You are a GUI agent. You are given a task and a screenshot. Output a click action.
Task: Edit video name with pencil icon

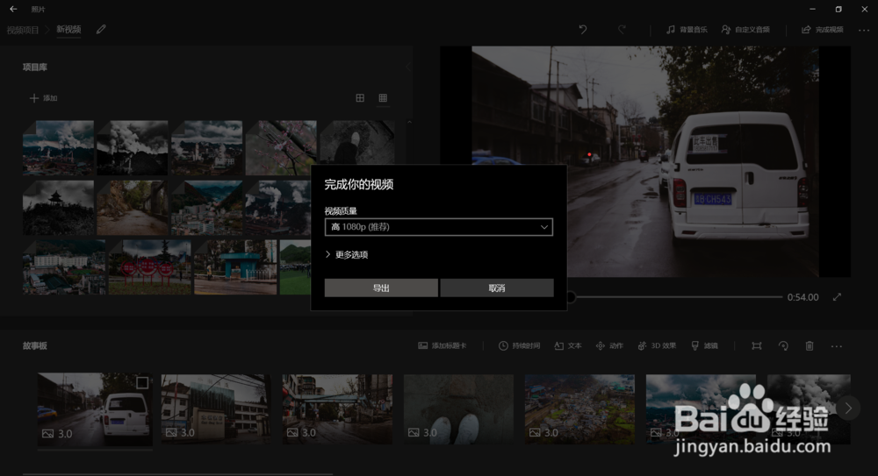[x=101, y=30]
